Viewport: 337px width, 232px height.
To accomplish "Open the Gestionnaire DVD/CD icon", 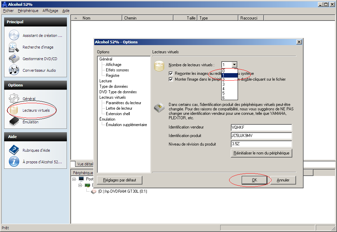I will pos(14,58).
